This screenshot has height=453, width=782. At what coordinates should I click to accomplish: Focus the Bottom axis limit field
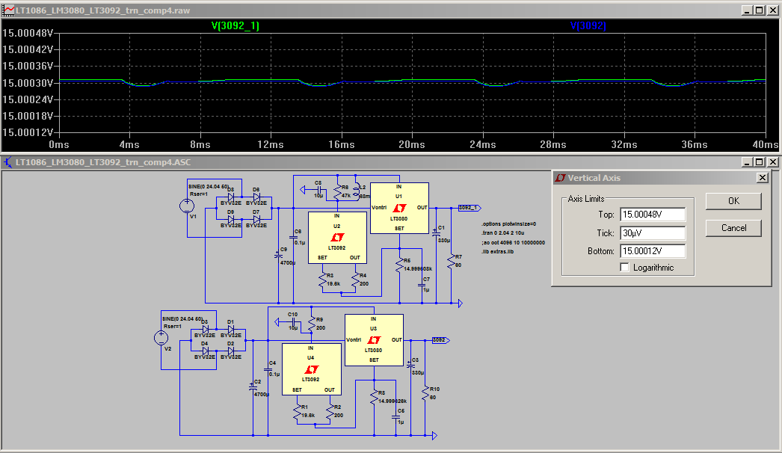[x=653, y=251]
